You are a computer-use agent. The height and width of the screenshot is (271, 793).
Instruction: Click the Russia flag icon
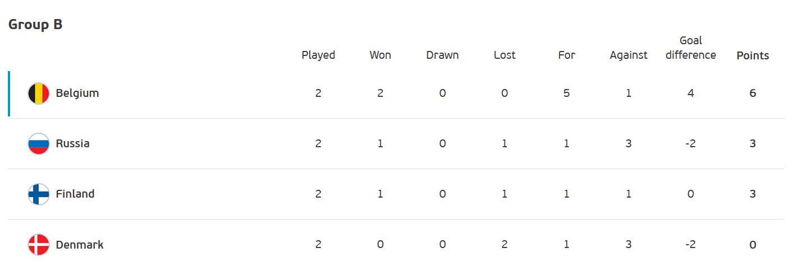pos(39,144)
